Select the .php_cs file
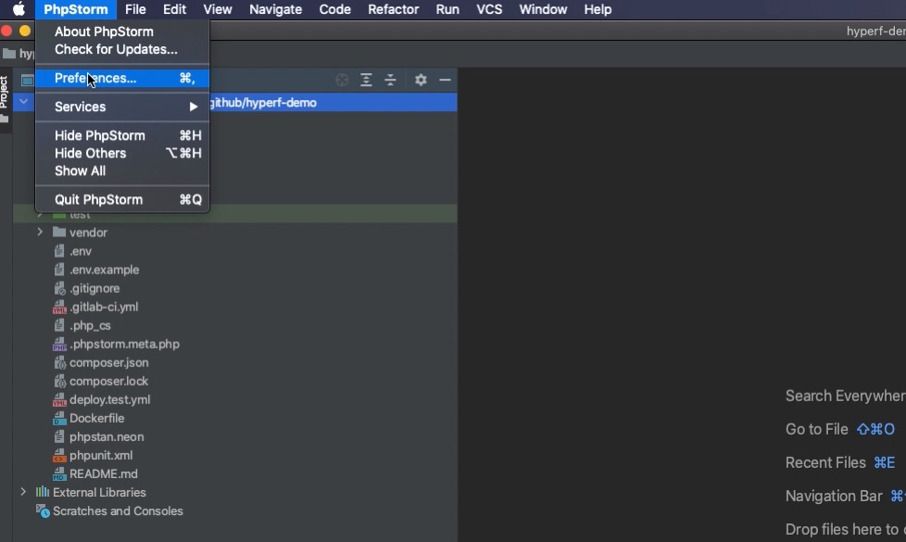The width and height of the screenshot is (906, 542). [90, 325]
